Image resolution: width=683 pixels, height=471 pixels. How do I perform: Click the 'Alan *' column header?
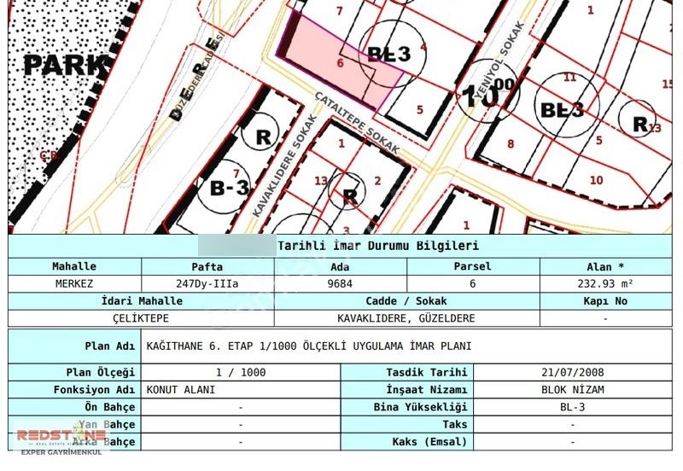click(605, 266)
